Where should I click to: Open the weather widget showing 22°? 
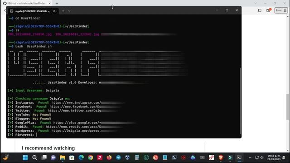[x=6, y=157]
